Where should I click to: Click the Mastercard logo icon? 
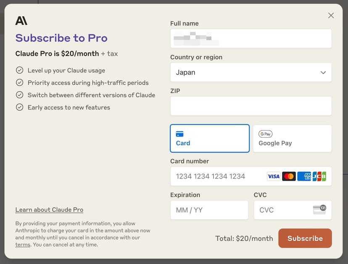pyautogui.click(x=289, y=176)
